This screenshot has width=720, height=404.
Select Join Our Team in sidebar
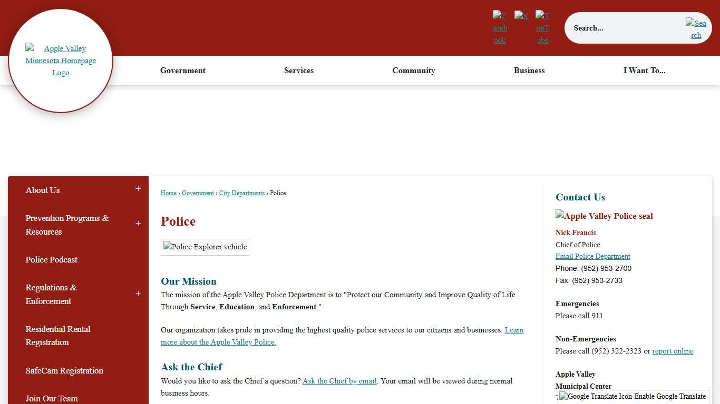pos(51,399)
